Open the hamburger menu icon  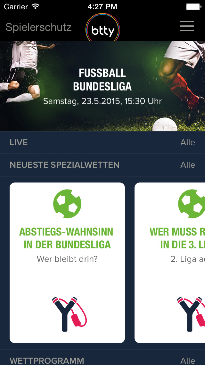point(187,26)
